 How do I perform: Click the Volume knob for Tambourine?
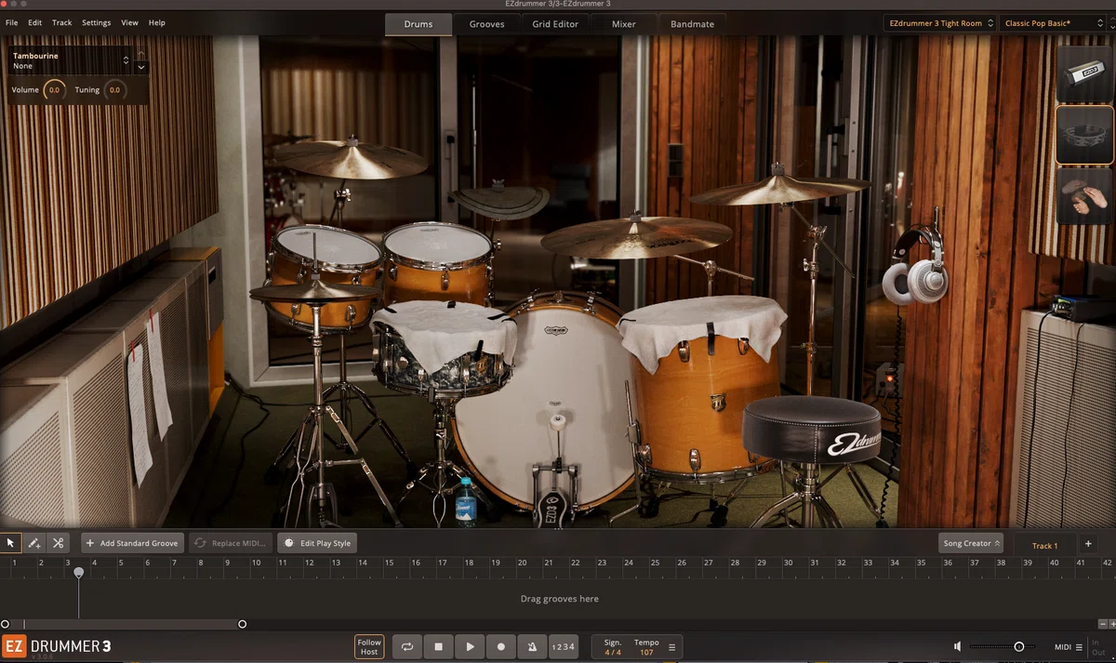54,90
